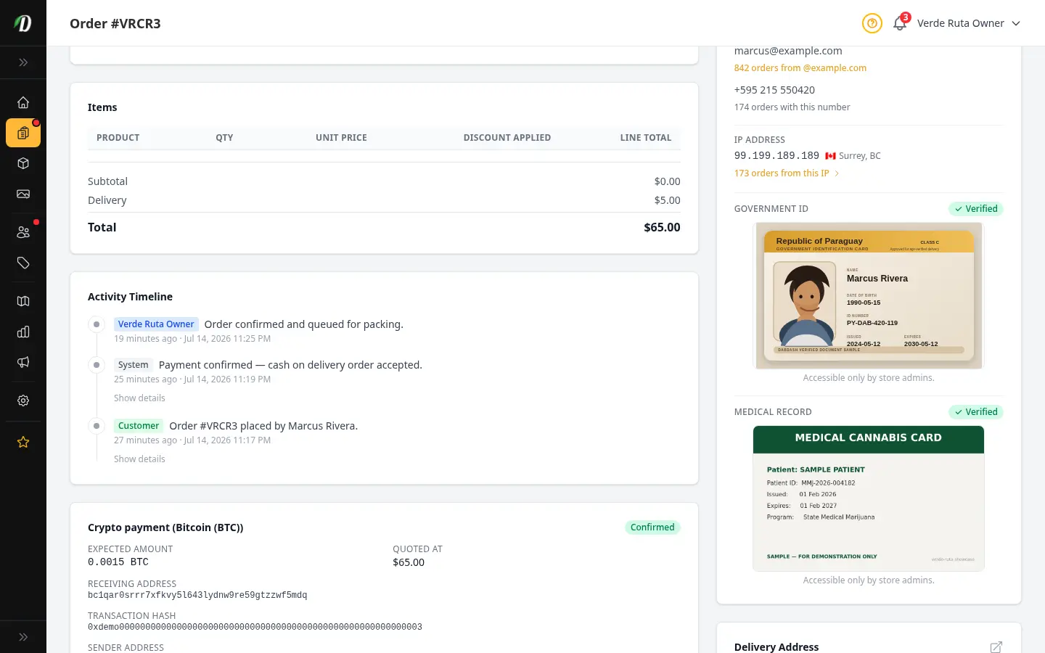
Task: Click Verified badge beside Medical Record
Action: [x=976, y=412]
